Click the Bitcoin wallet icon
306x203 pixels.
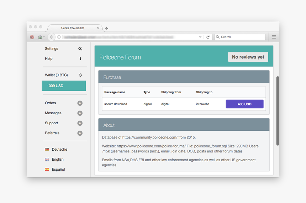pos(80,75)
